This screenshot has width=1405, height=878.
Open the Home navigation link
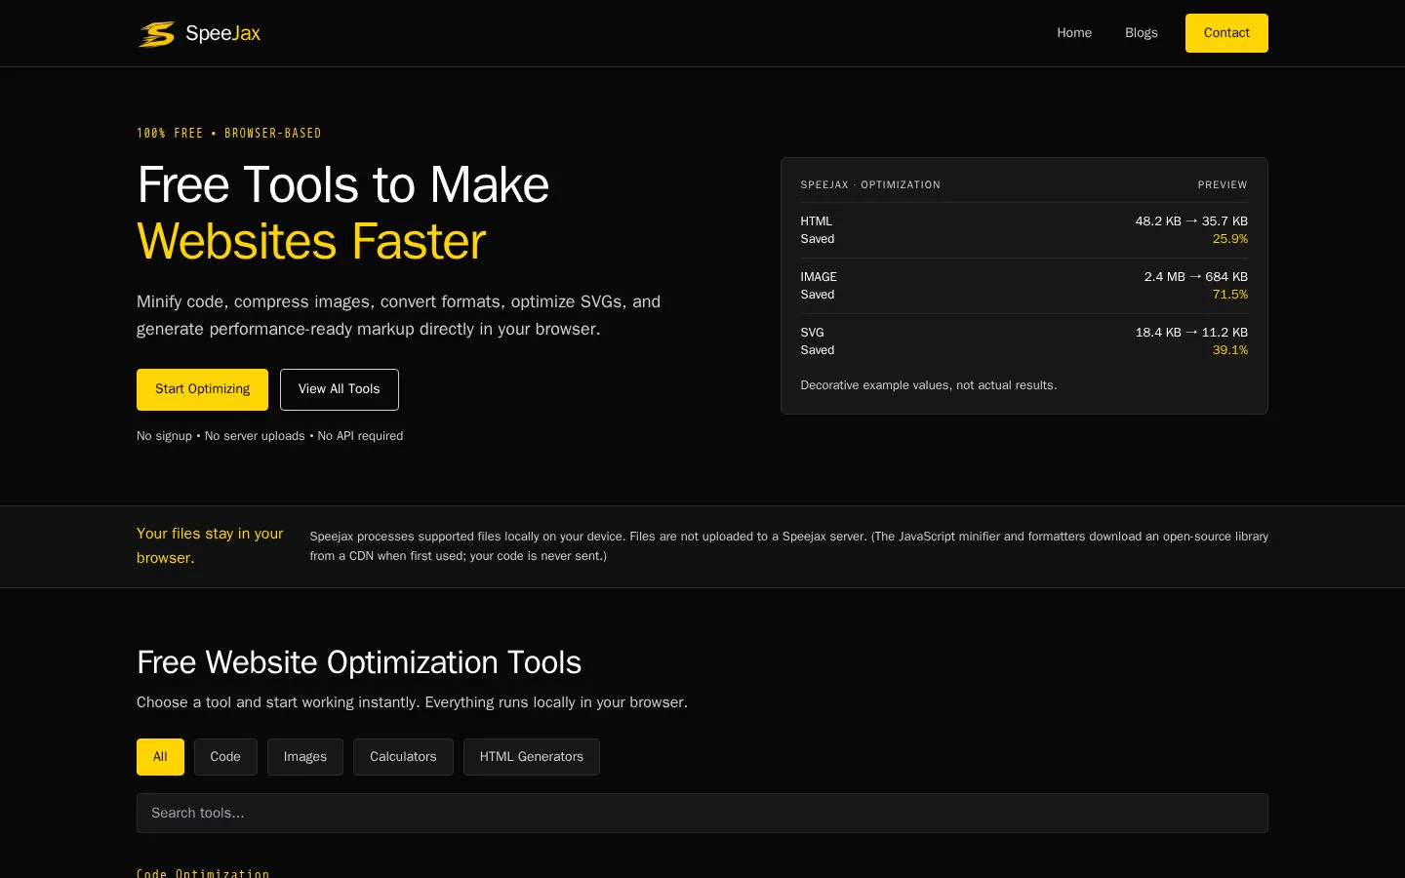[1074, 33]
